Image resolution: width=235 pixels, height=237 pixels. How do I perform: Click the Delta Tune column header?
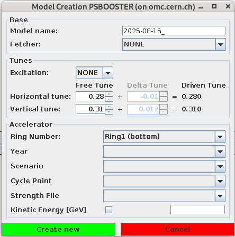(x=147, y=86)
